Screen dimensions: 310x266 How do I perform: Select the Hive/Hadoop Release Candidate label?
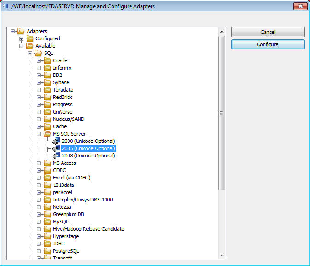(x=88, y=229)
